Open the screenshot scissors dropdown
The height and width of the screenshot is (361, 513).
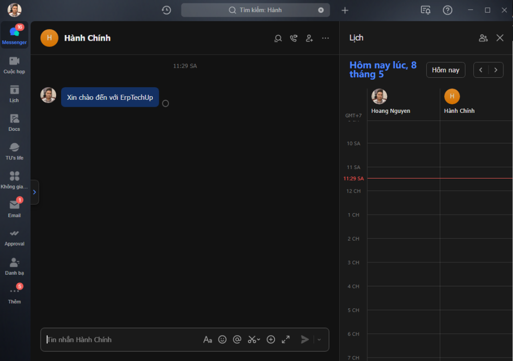point(259,339)
